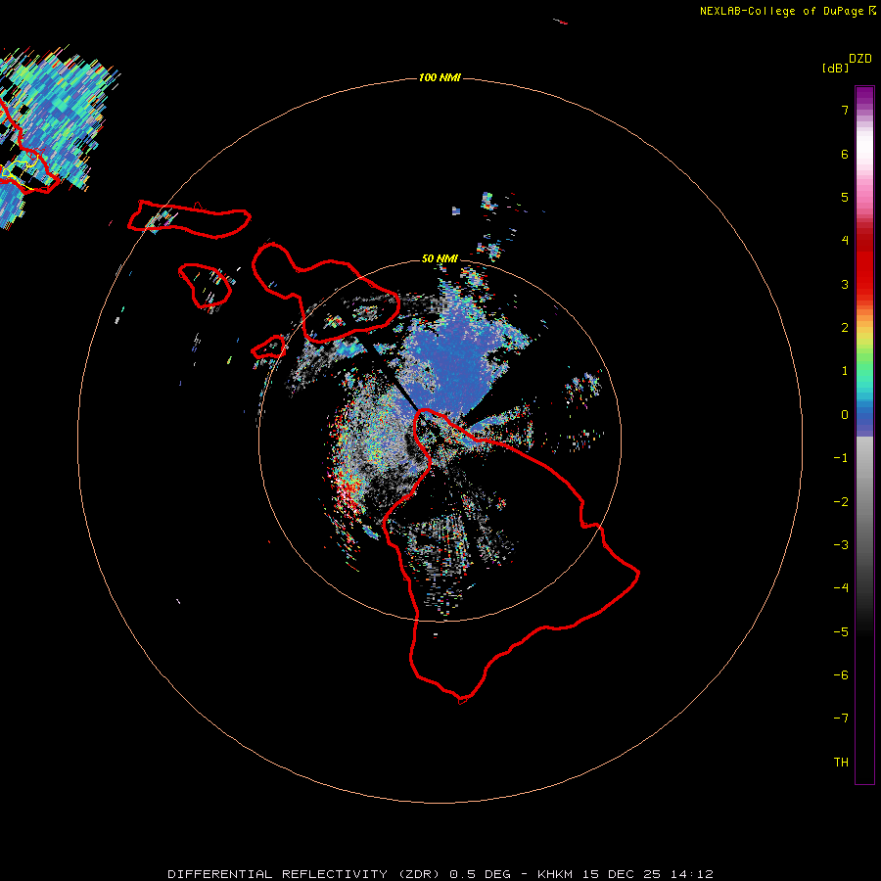Click the DZD product label above colorbar

click(860, 59)
